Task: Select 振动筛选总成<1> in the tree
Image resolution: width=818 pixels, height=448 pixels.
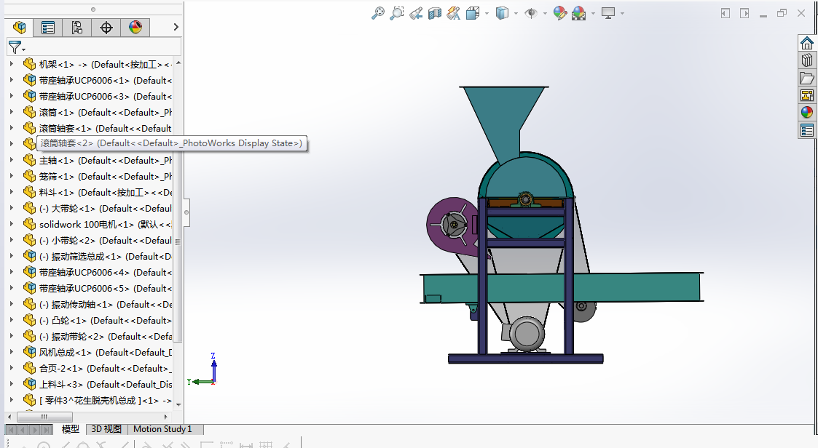Action: pos(106,256)
